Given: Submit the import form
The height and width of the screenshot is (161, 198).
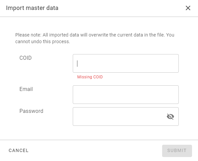Looking at the screenshot, I should pos(177,151).
